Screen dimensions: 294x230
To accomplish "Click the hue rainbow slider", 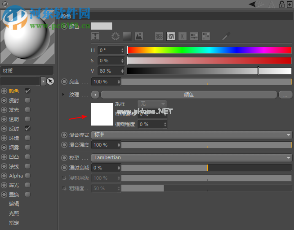I will coord(209,50).
